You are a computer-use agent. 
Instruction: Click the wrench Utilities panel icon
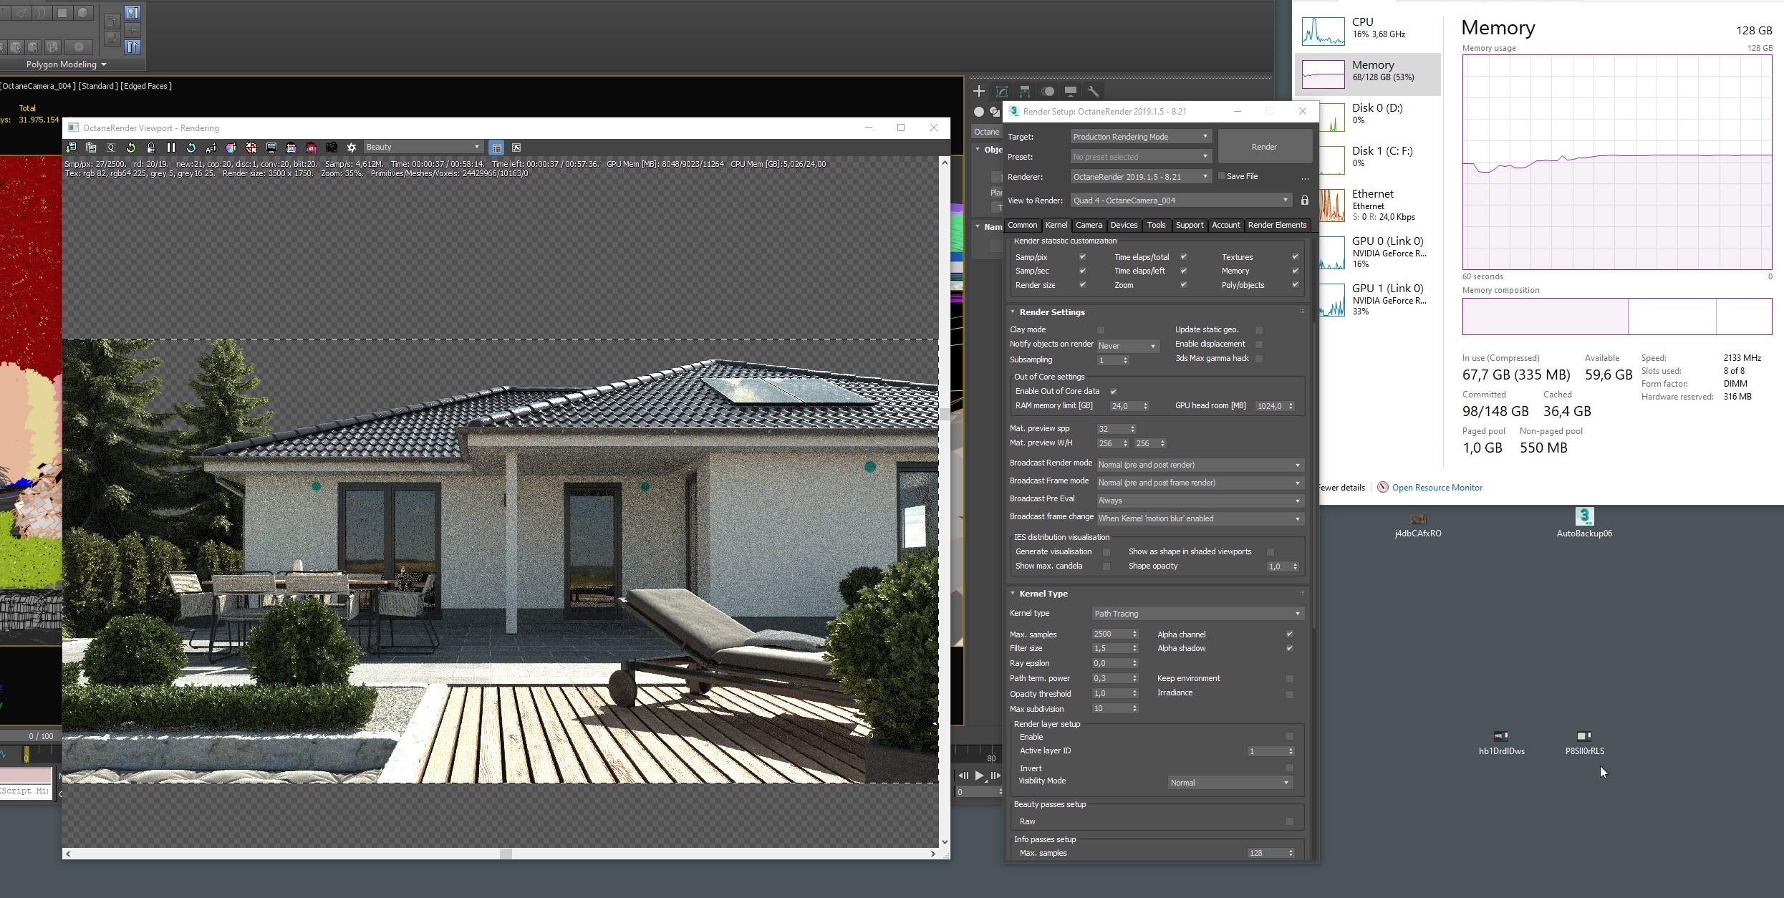tap(1093, 91)
